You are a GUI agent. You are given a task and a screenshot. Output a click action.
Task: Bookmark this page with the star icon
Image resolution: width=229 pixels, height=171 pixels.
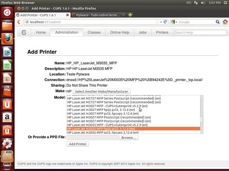157,22
